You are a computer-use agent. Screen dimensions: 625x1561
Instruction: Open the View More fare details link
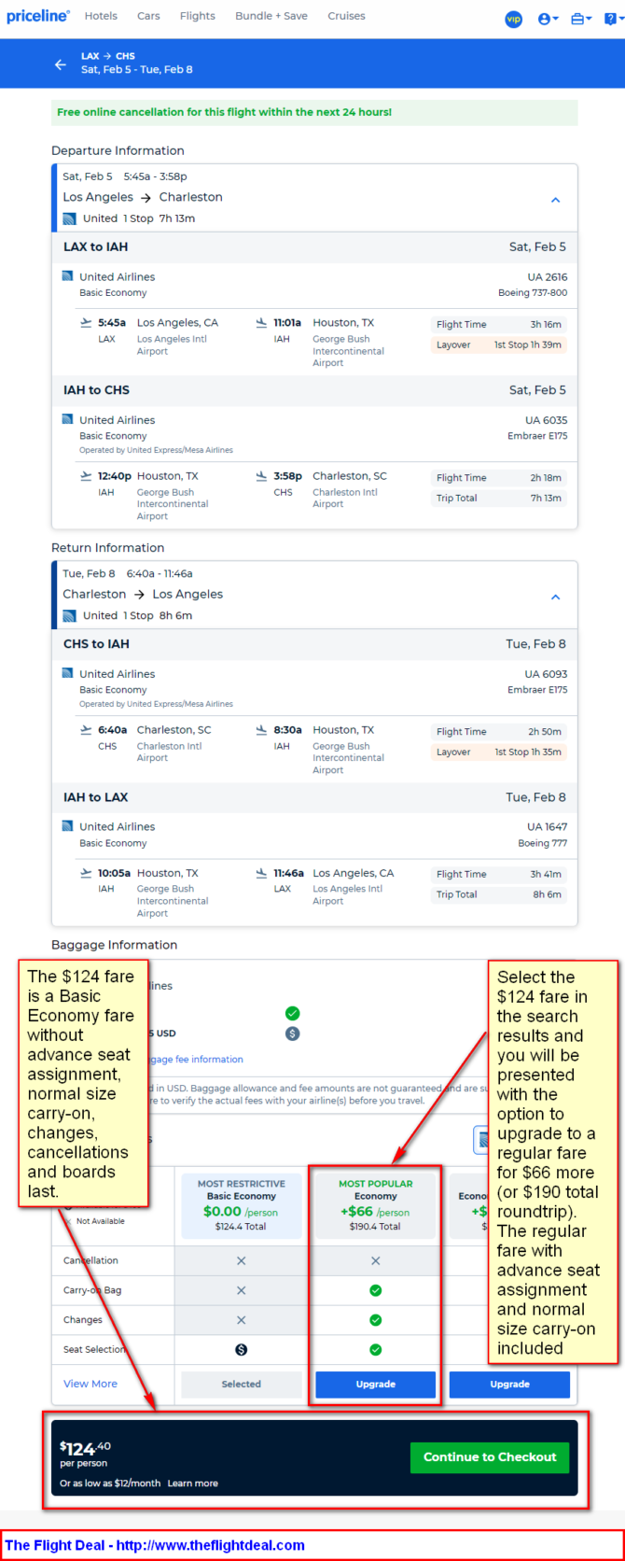coord(90,1384)
